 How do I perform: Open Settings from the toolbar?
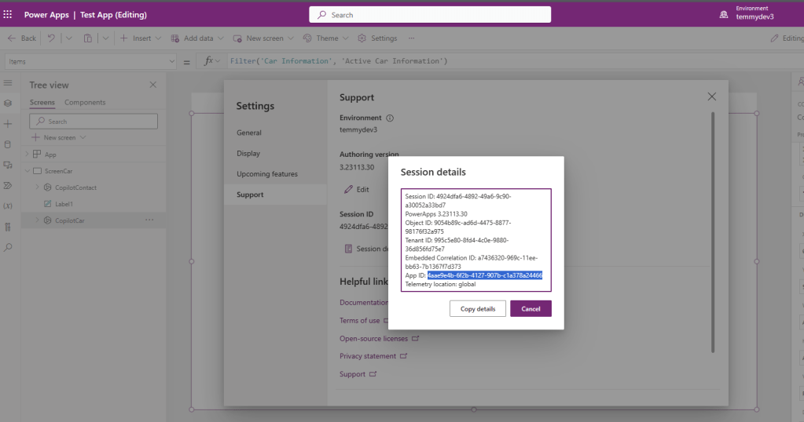click(x=377, y=38)
